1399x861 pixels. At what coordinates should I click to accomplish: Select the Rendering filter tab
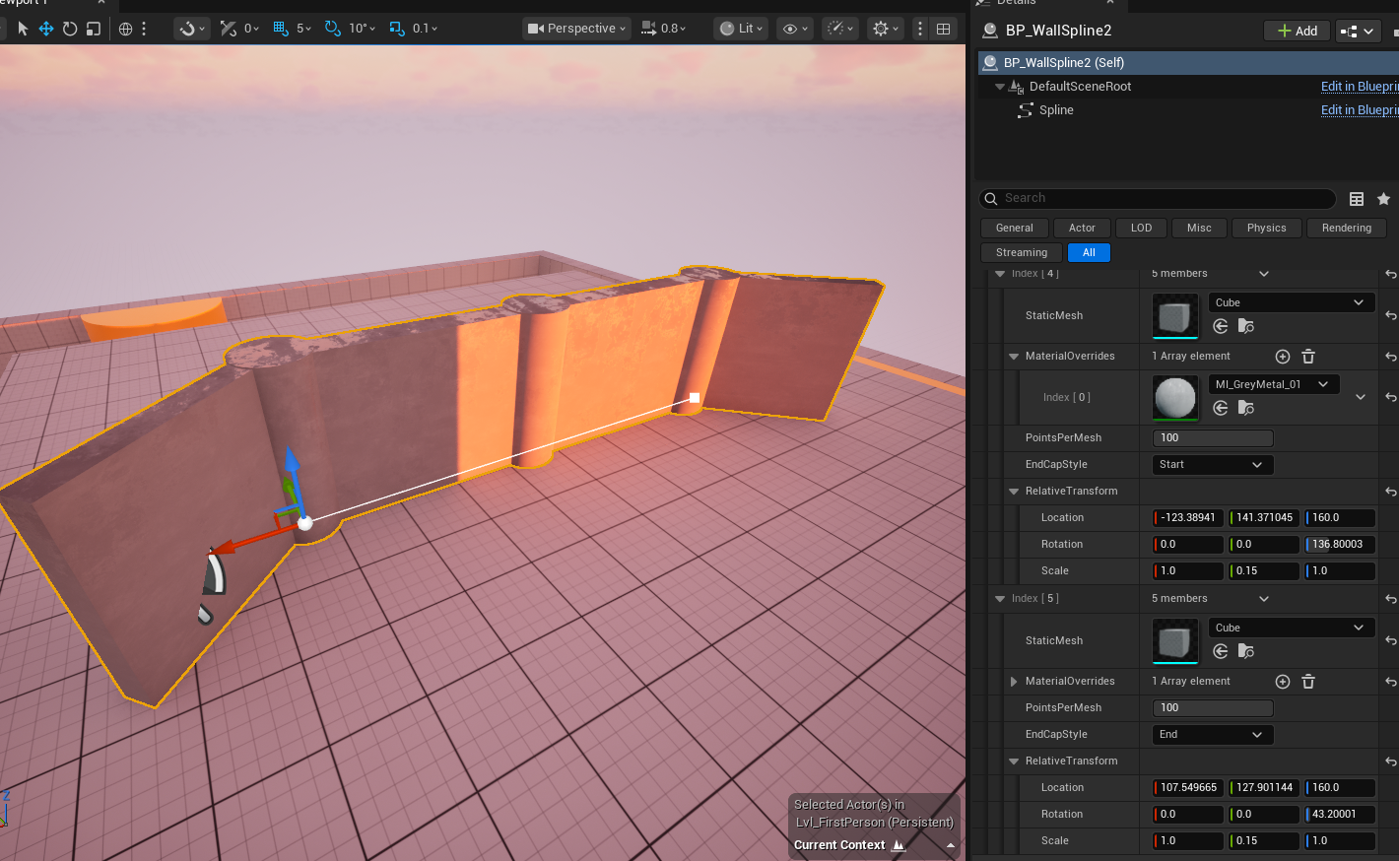coord(1346,229)
